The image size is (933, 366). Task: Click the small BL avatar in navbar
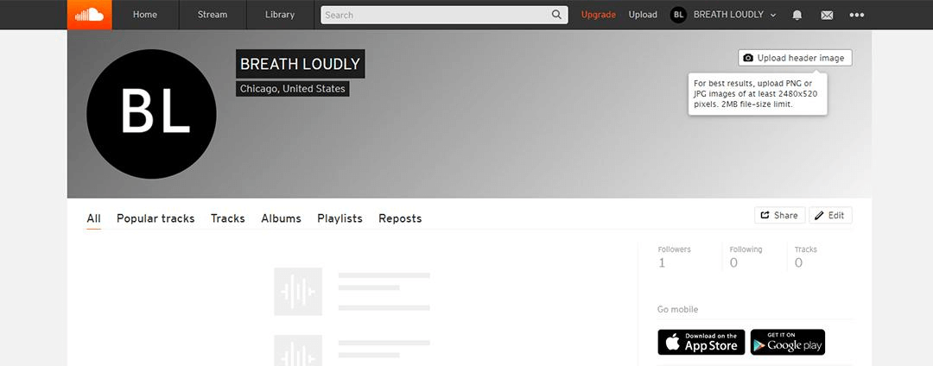click(x=678, y=15)
